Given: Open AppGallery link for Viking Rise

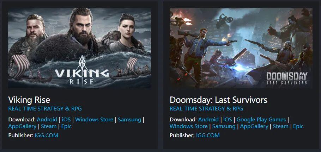Looking at the screenshot, I should tap(22, 126).
